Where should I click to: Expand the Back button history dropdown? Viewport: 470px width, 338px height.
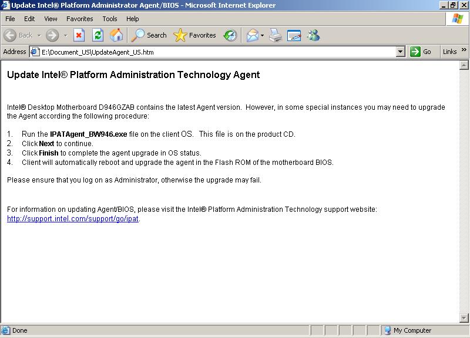39,35
